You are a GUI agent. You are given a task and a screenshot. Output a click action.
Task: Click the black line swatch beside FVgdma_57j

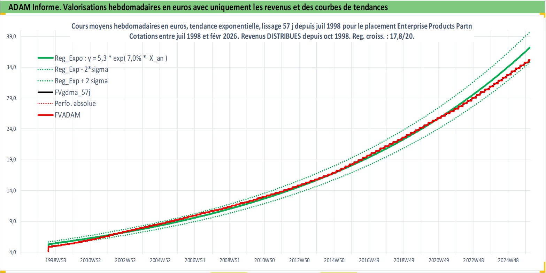(x=45, y=93)
